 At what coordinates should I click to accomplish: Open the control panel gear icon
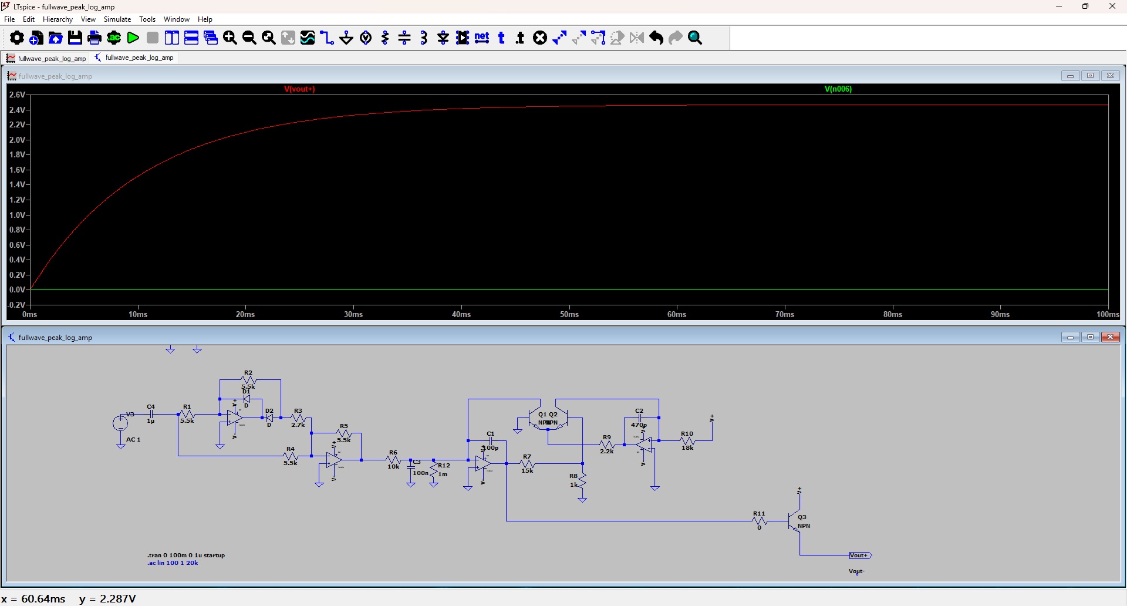[x=17, y=38]
